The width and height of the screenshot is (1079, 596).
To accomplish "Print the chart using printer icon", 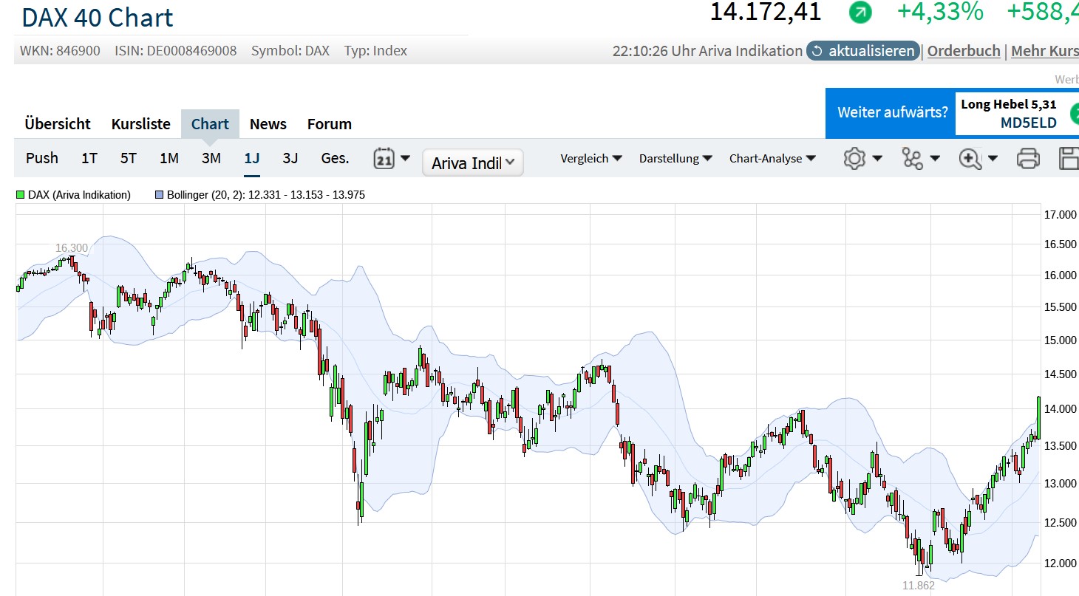I will tap(1028, 158).
